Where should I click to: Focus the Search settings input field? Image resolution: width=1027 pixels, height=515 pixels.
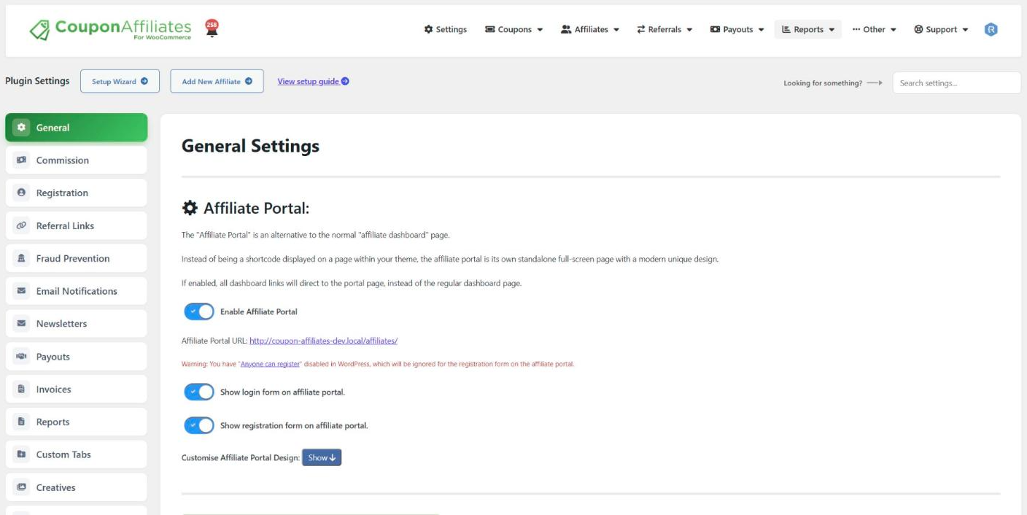point(956,82)
